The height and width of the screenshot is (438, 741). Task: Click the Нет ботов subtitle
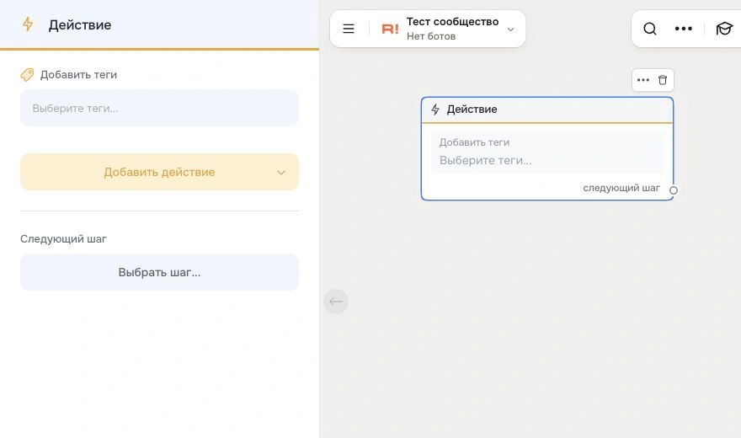click(x=431, y=36)
